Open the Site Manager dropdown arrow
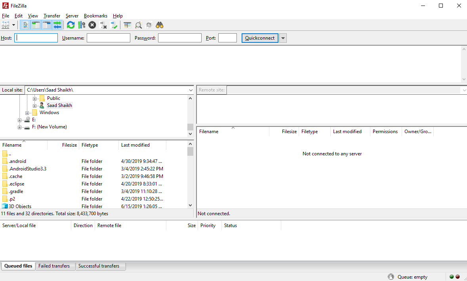This screenshot has width=467, height=281. [13, 25]
